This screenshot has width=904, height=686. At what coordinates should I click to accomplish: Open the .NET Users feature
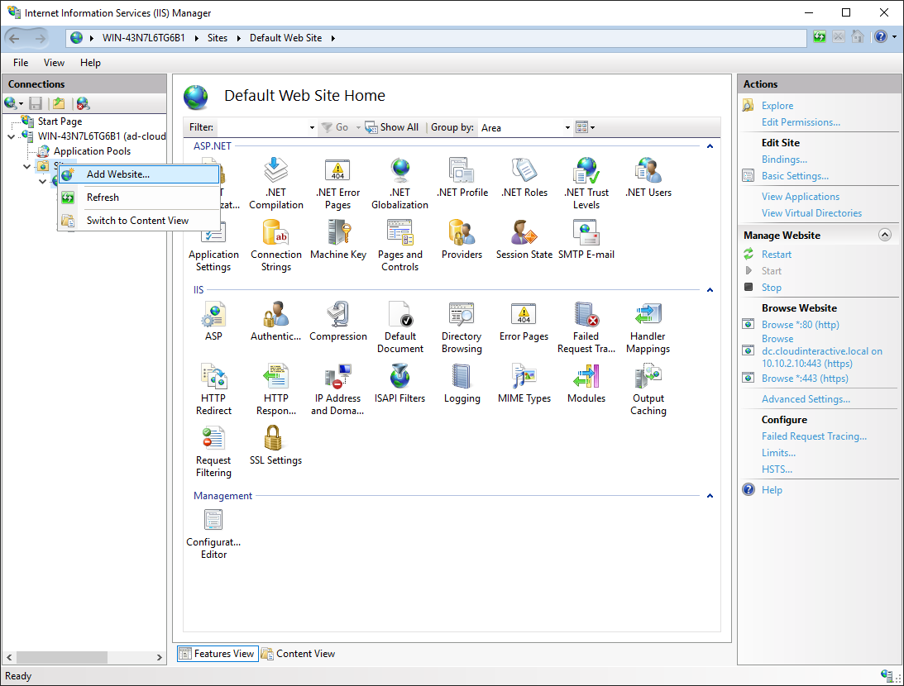click(x=648, y=178)
